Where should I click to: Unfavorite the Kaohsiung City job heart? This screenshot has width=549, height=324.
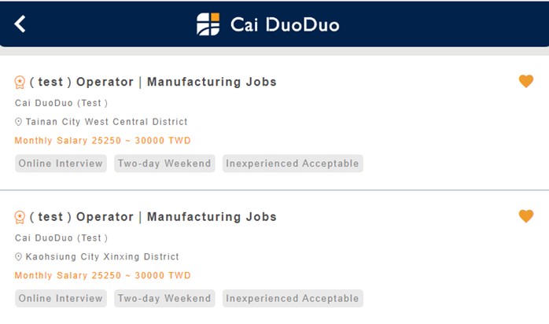[x=526, y=216]
